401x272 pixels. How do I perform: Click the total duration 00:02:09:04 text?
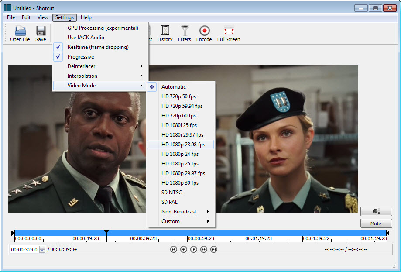[x=63, y=249]
